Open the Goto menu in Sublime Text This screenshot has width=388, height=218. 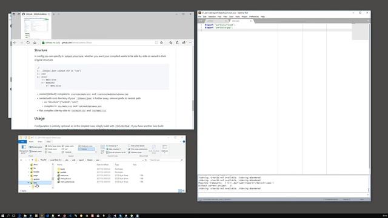coord(231,16)
